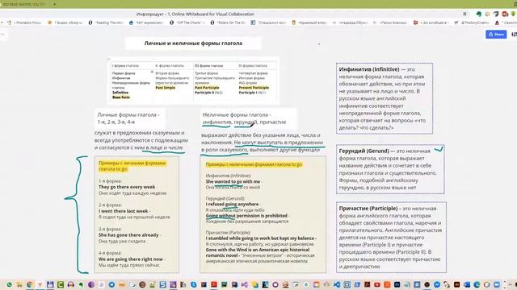Open the WhatsApp icon in the taskbar
Image resolution: width=517 pixels, height=290 pixels.
coord(9,284)
